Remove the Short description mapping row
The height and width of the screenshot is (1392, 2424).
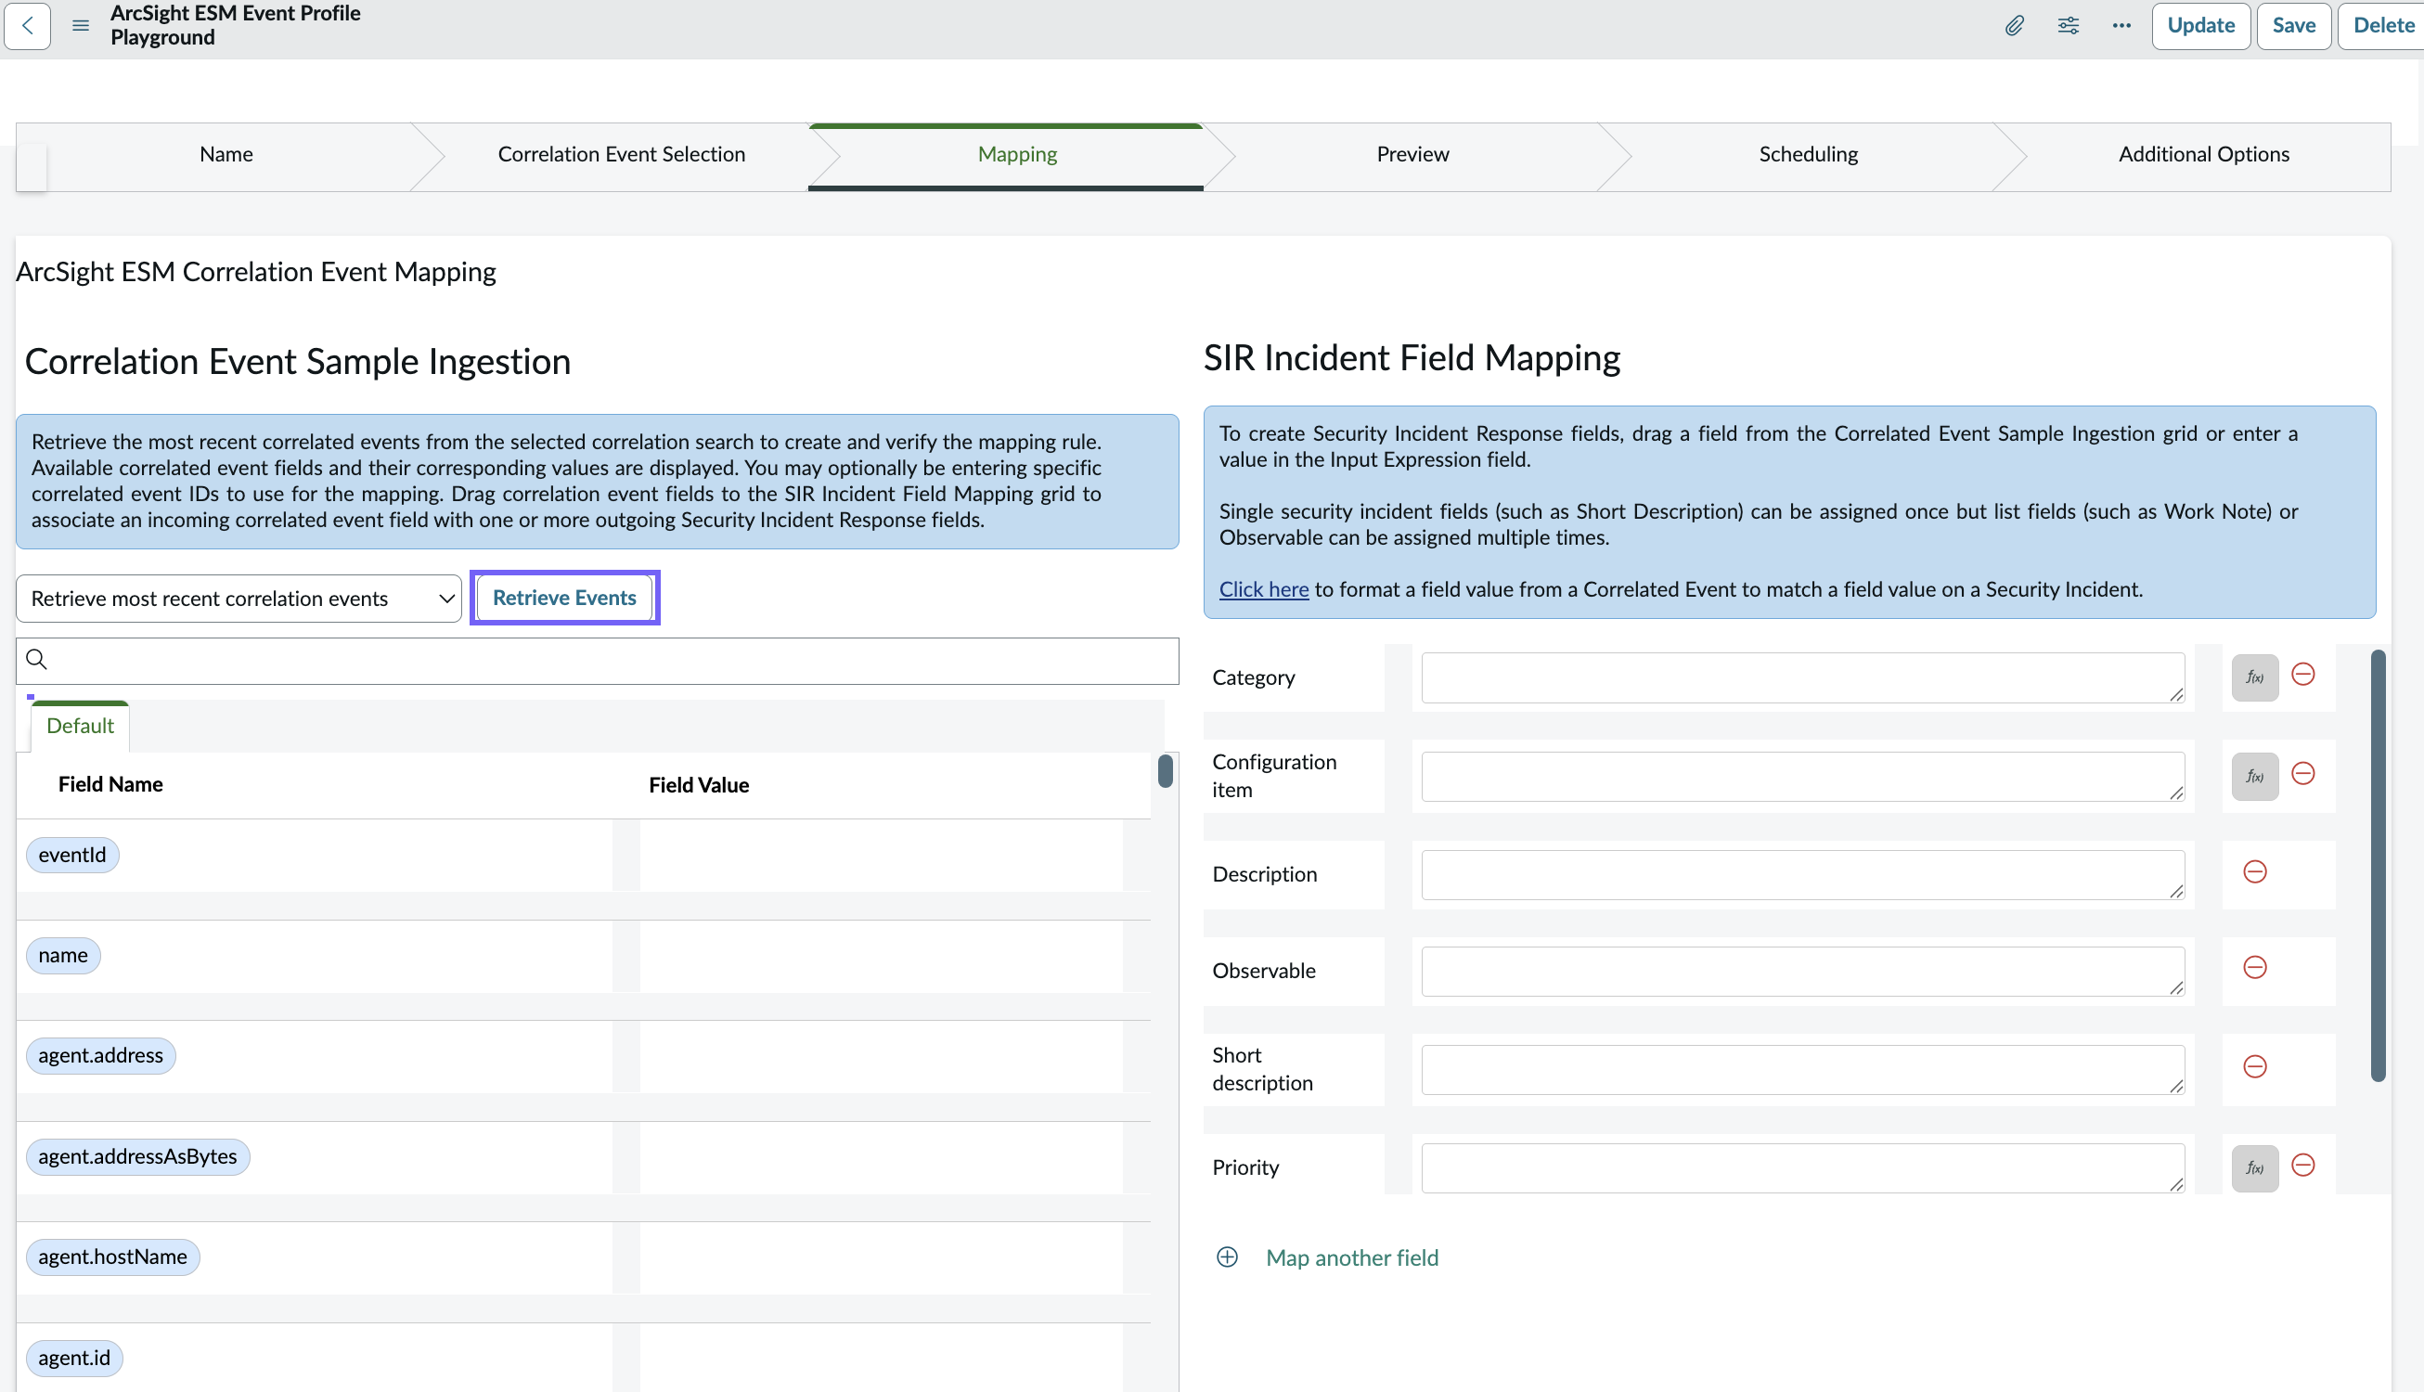tap(2255, 1067)
